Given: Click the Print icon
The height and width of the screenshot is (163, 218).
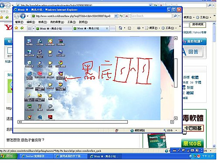Looking at the screenshot, I should pos(139,28).
